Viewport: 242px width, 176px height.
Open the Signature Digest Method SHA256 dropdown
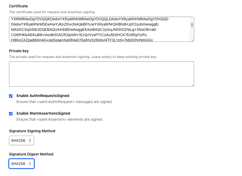[x=21, y=164]
